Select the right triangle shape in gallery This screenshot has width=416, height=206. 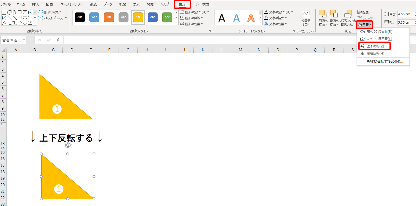[x=4, y=12]
